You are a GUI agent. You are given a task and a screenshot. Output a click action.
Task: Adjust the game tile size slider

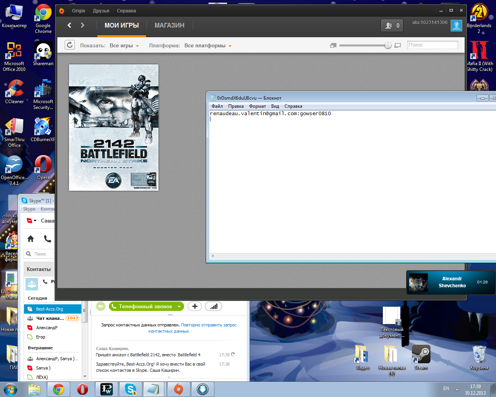pos(387,45)
